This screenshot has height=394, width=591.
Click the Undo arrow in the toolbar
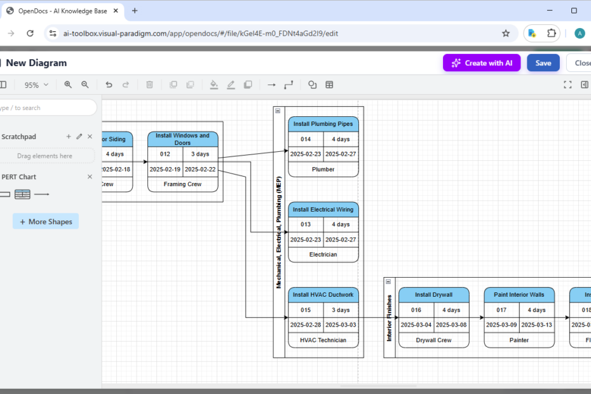[109, 85]
